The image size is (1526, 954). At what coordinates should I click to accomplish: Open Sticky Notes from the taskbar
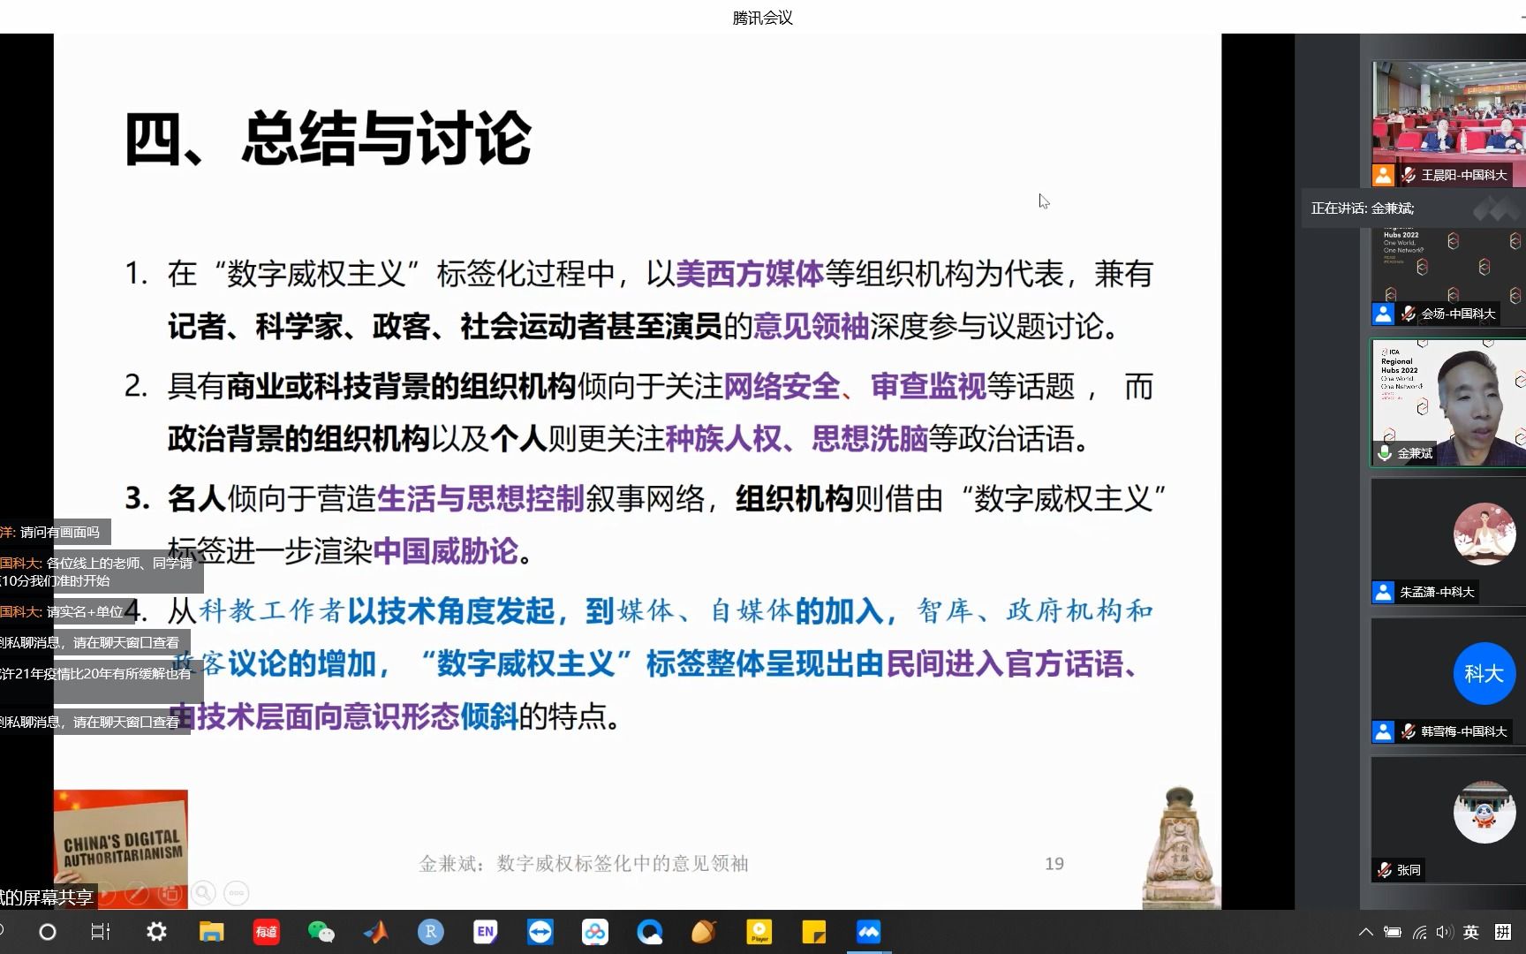(813, 932)
